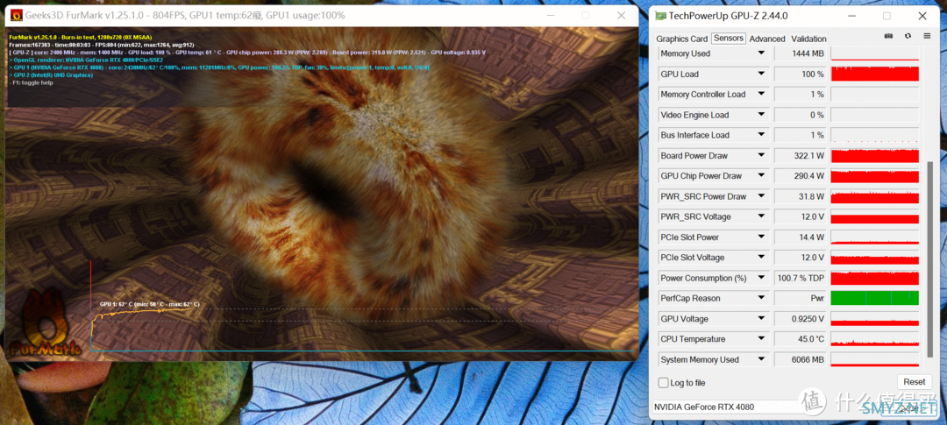Click the F1: toggle help line
The image size is (947, 425).
32,82
